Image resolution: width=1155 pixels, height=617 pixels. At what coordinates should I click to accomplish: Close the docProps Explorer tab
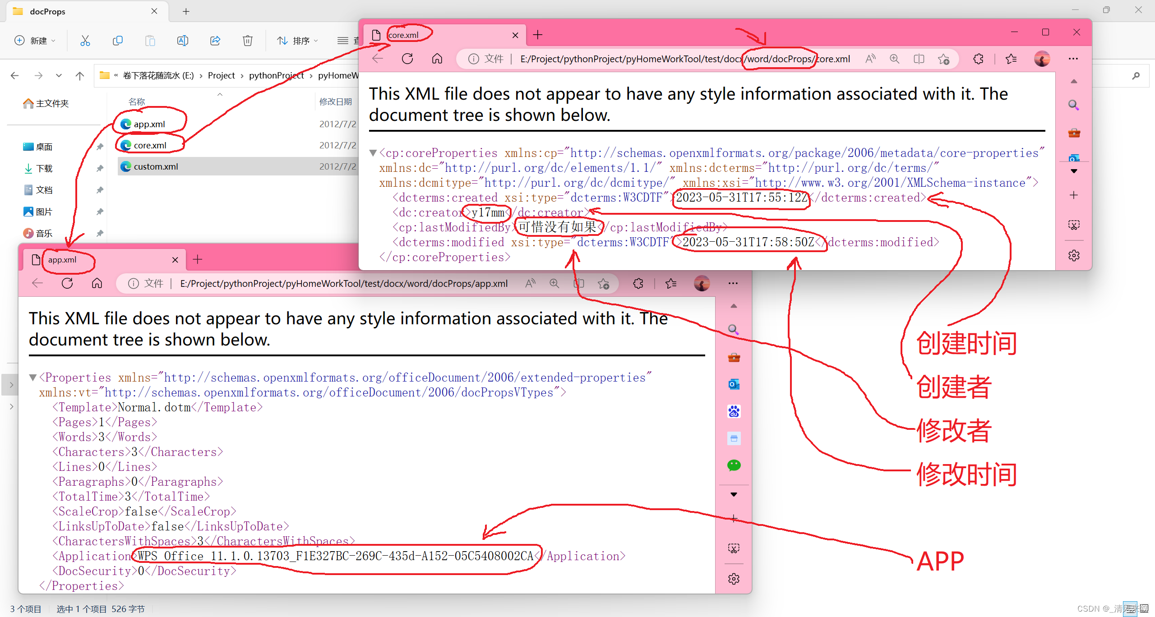[154, 11]
